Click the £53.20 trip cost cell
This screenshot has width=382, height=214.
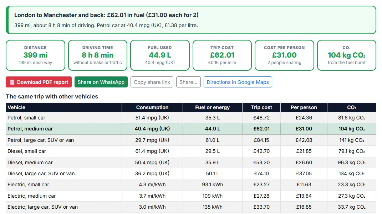(x=261, y=162)
